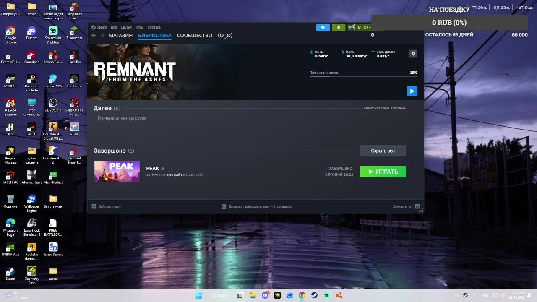Viewport: 537px width, 302px height.
Task: Open Windows Start button
Action: coord(198,295)
